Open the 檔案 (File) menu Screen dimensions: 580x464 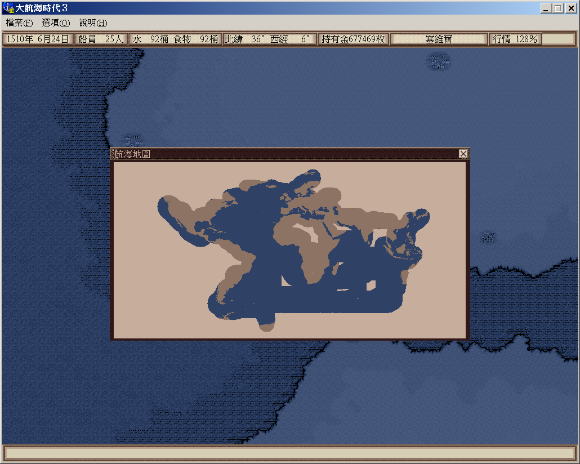tap(19, 23)
